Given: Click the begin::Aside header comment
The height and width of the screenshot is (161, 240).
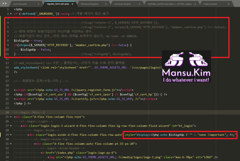Looking at the screenshot, I should (x=63, y=148).
